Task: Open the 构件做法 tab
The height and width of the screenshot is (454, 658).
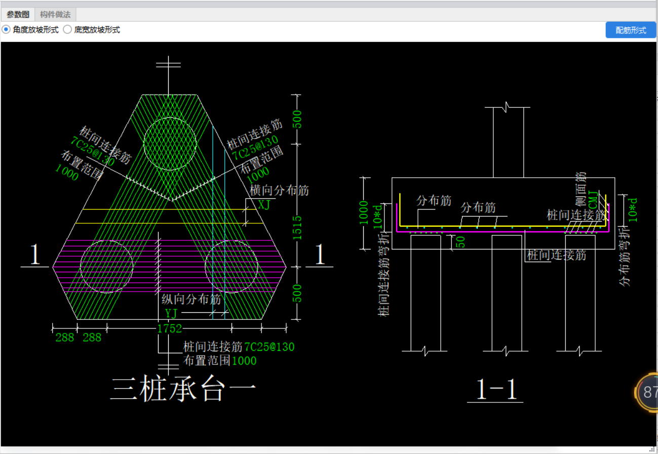Action: tap(55, 14)
